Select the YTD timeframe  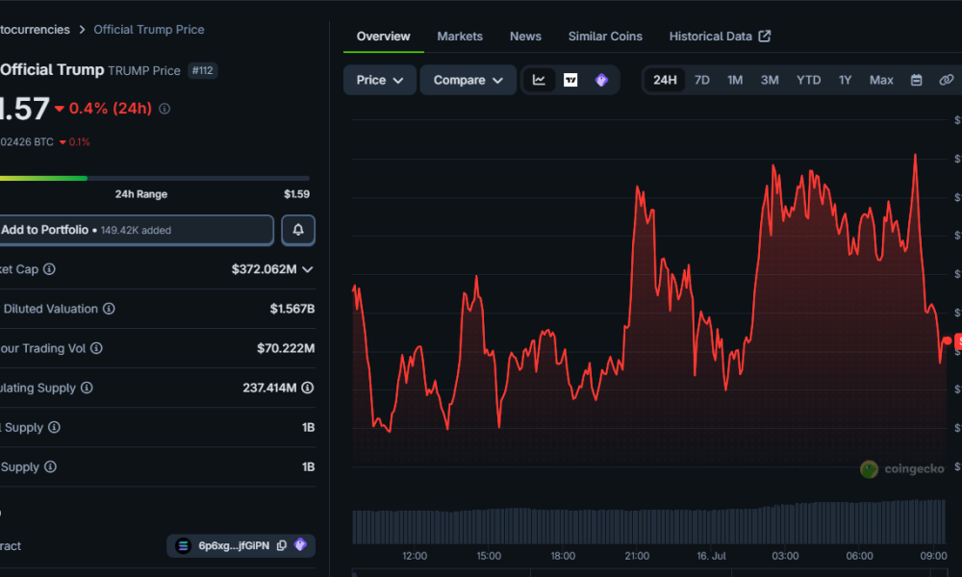pyautogui.click(x=809, y=81)
